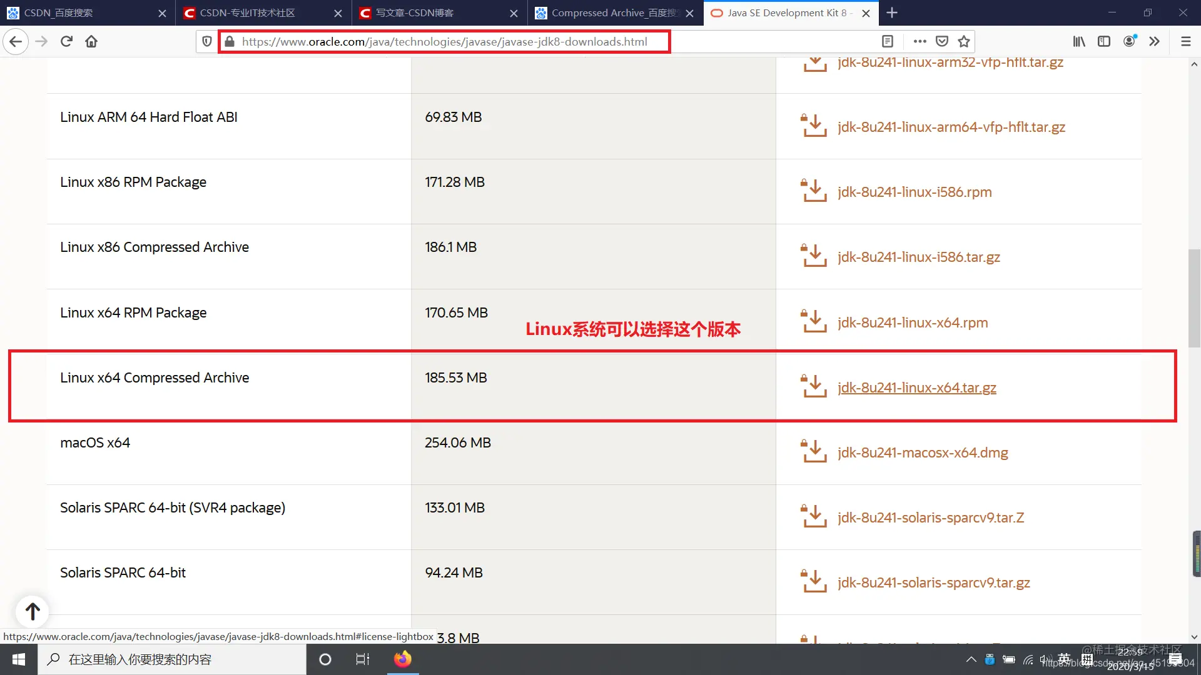Screen dimensions: 1201x675
Task: Show the sidebar panel
Action: click(1104, 42)
